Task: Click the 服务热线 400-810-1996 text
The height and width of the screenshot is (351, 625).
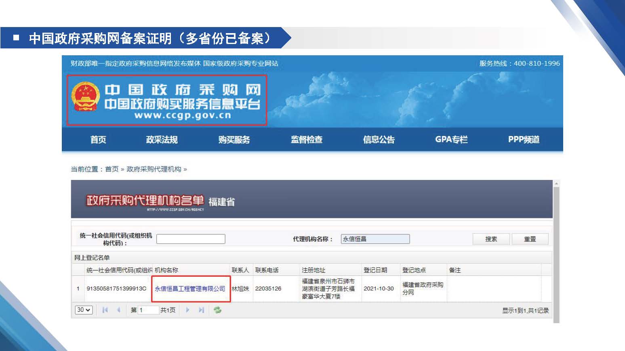Action: 520,63
